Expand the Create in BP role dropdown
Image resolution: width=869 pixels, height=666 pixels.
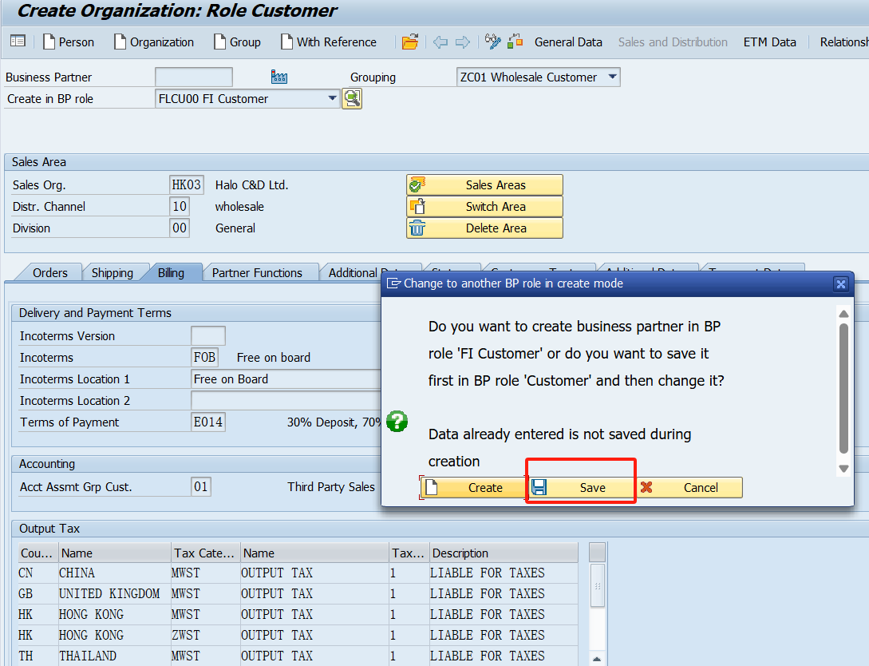333,99
